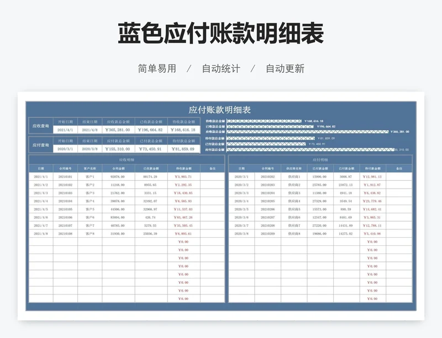Select received amount 8955.65 for 客户2
The height and width of the screenshot is (338, 442).
pos(151,185)
